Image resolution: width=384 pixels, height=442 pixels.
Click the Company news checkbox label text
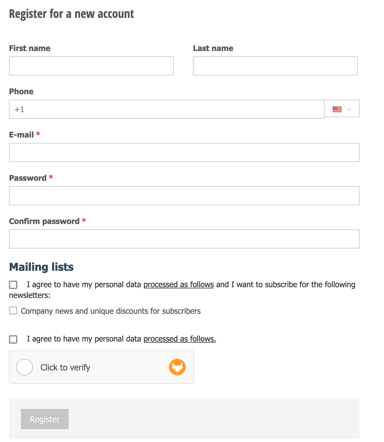tap(111, 311)
